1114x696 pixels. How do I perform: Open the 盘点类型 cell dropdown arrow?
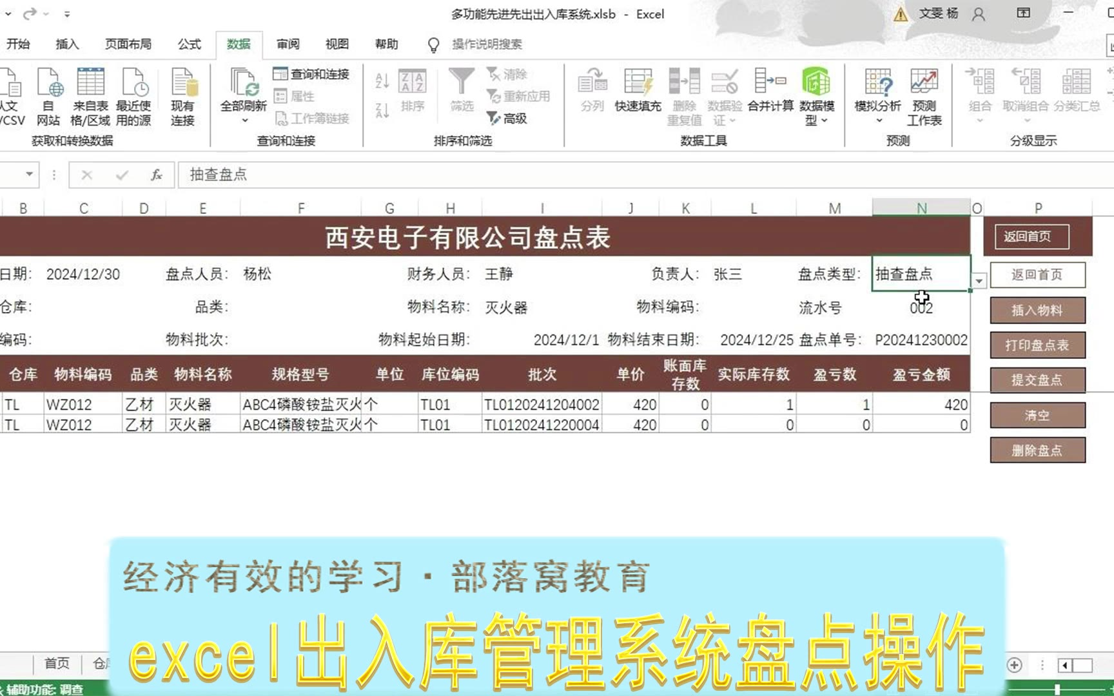pos(979,281)
